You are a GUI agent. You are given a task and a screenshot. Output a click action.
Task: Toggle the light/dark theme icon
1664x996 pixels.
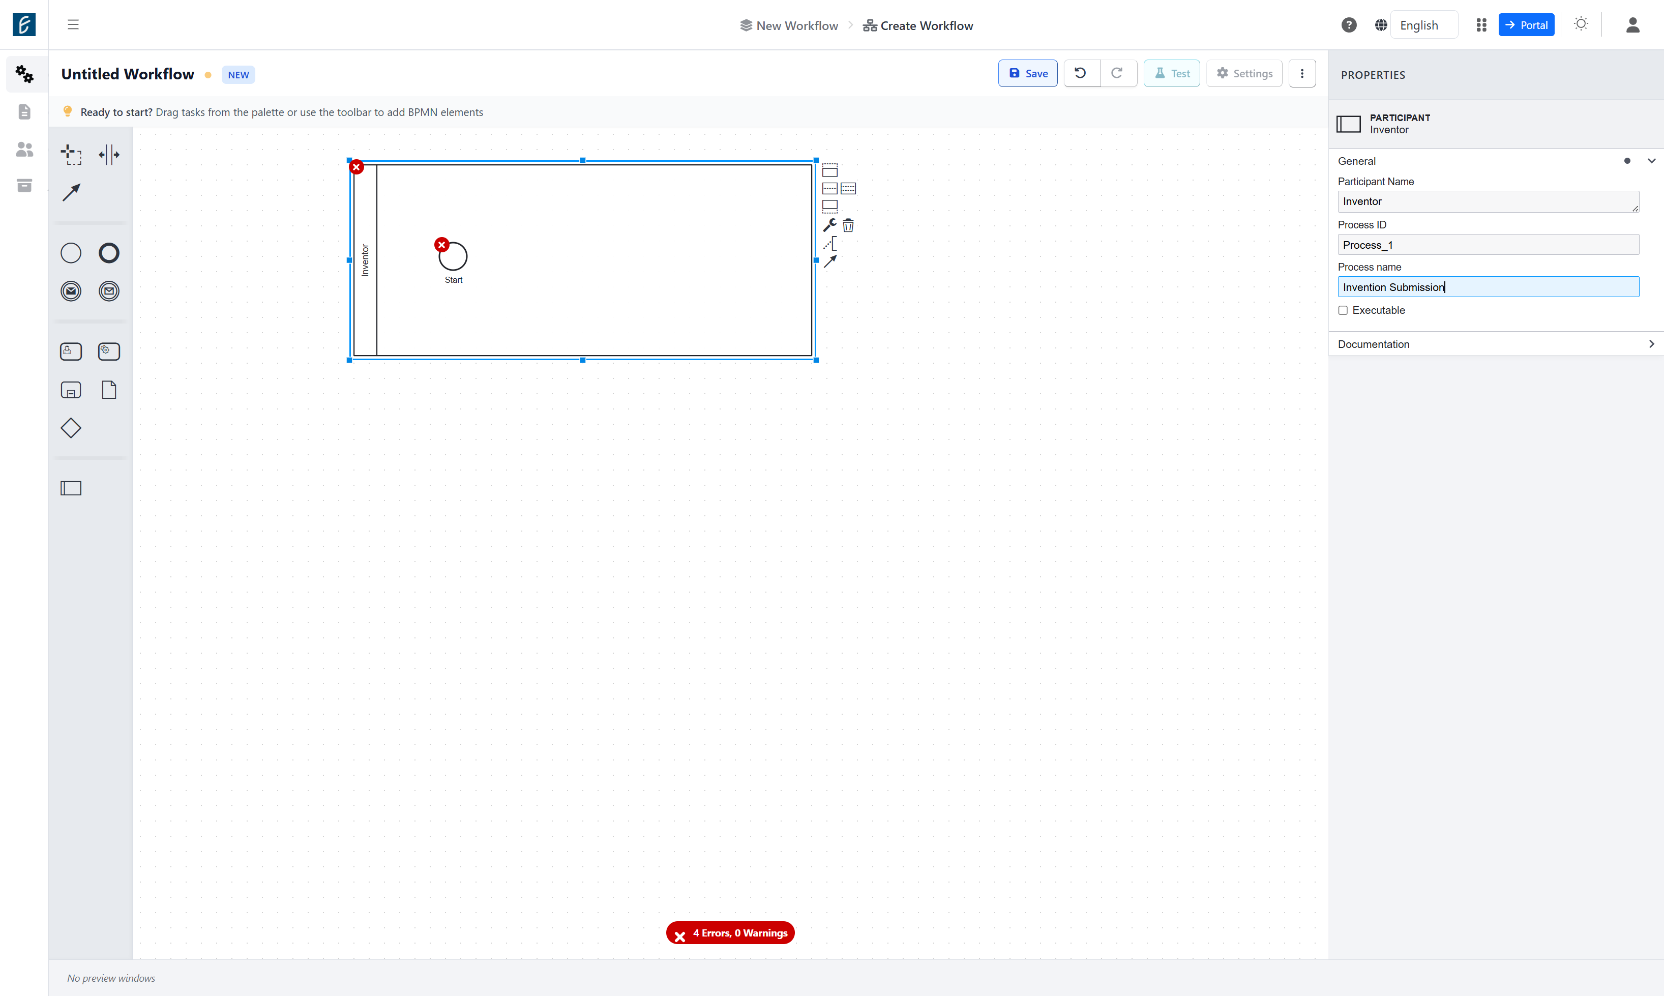[x=1581, y=25]
